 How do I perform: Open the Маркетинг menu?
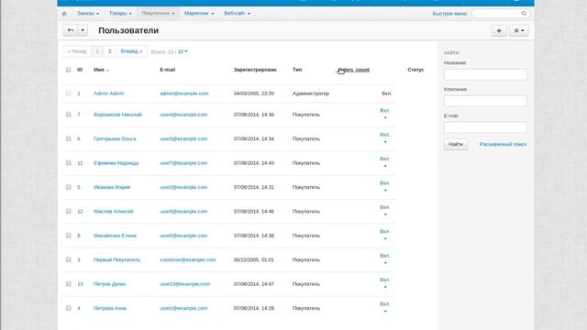[x=199, y=13]
